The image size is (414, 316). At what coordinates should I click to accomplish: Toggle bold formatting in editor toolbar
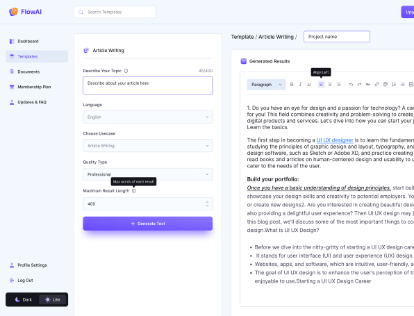(292, 85)
